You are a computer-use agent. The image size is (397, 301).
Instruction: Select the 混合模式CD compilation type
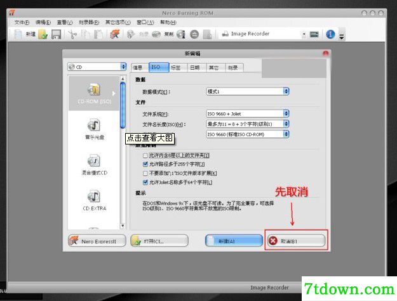94,165
